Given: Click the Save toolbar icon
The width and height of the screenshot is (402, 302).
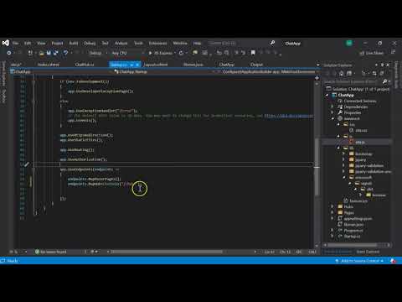Looking at the screenshot, I should tap(49, 53).
